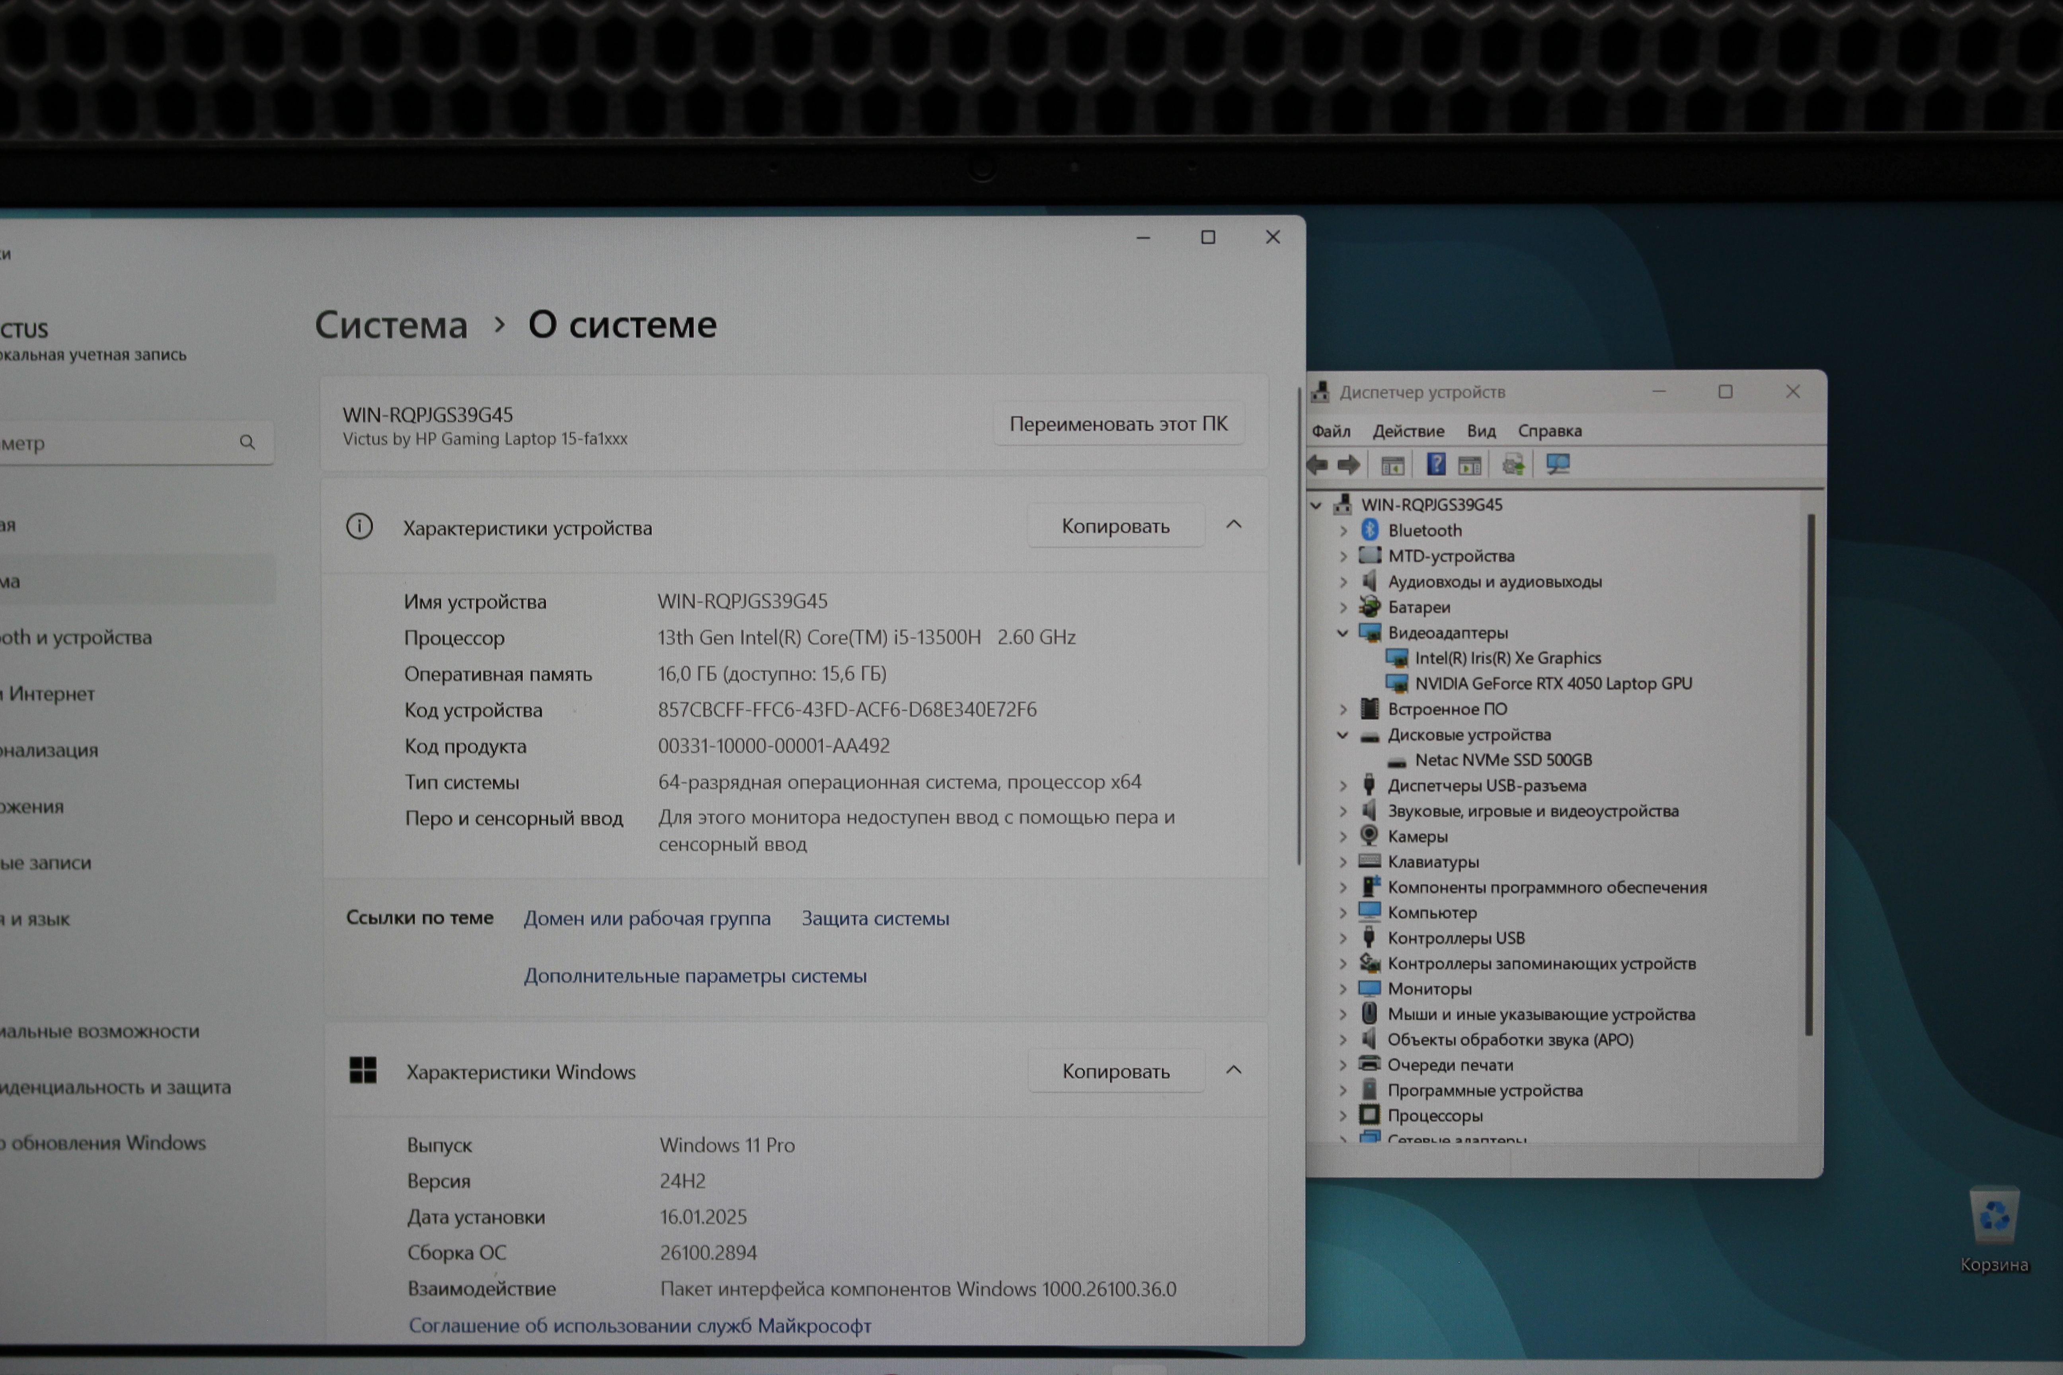Toggle the console tree pane toolbar icon
This screenshot has width=2063, height=1375.
tap(1392, 465)
